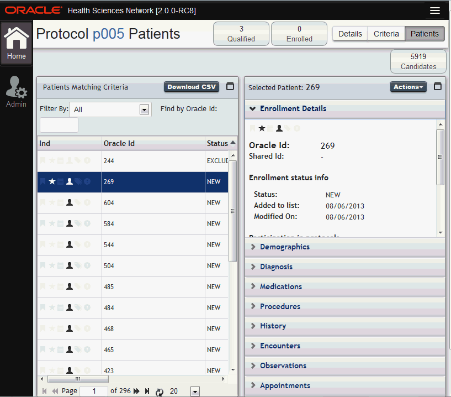Click the Enrollment Details scroll down arrow
The width and height of the screenshot is (451, 397).
pyautogui.click(x=441, y=232)
